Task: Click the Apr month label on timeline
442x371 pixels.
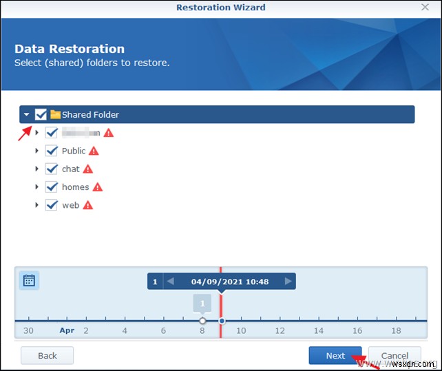Action: [67, 330]
